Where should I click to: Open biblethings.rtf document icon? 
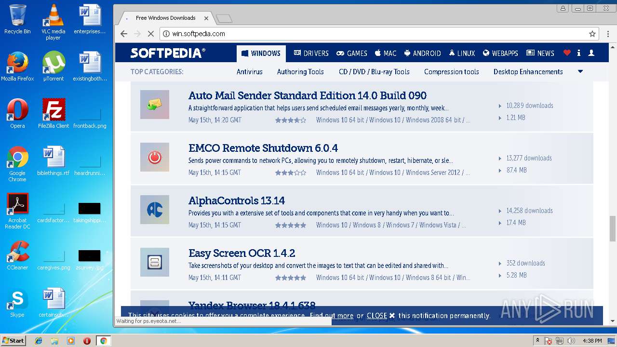coord(54,161)
